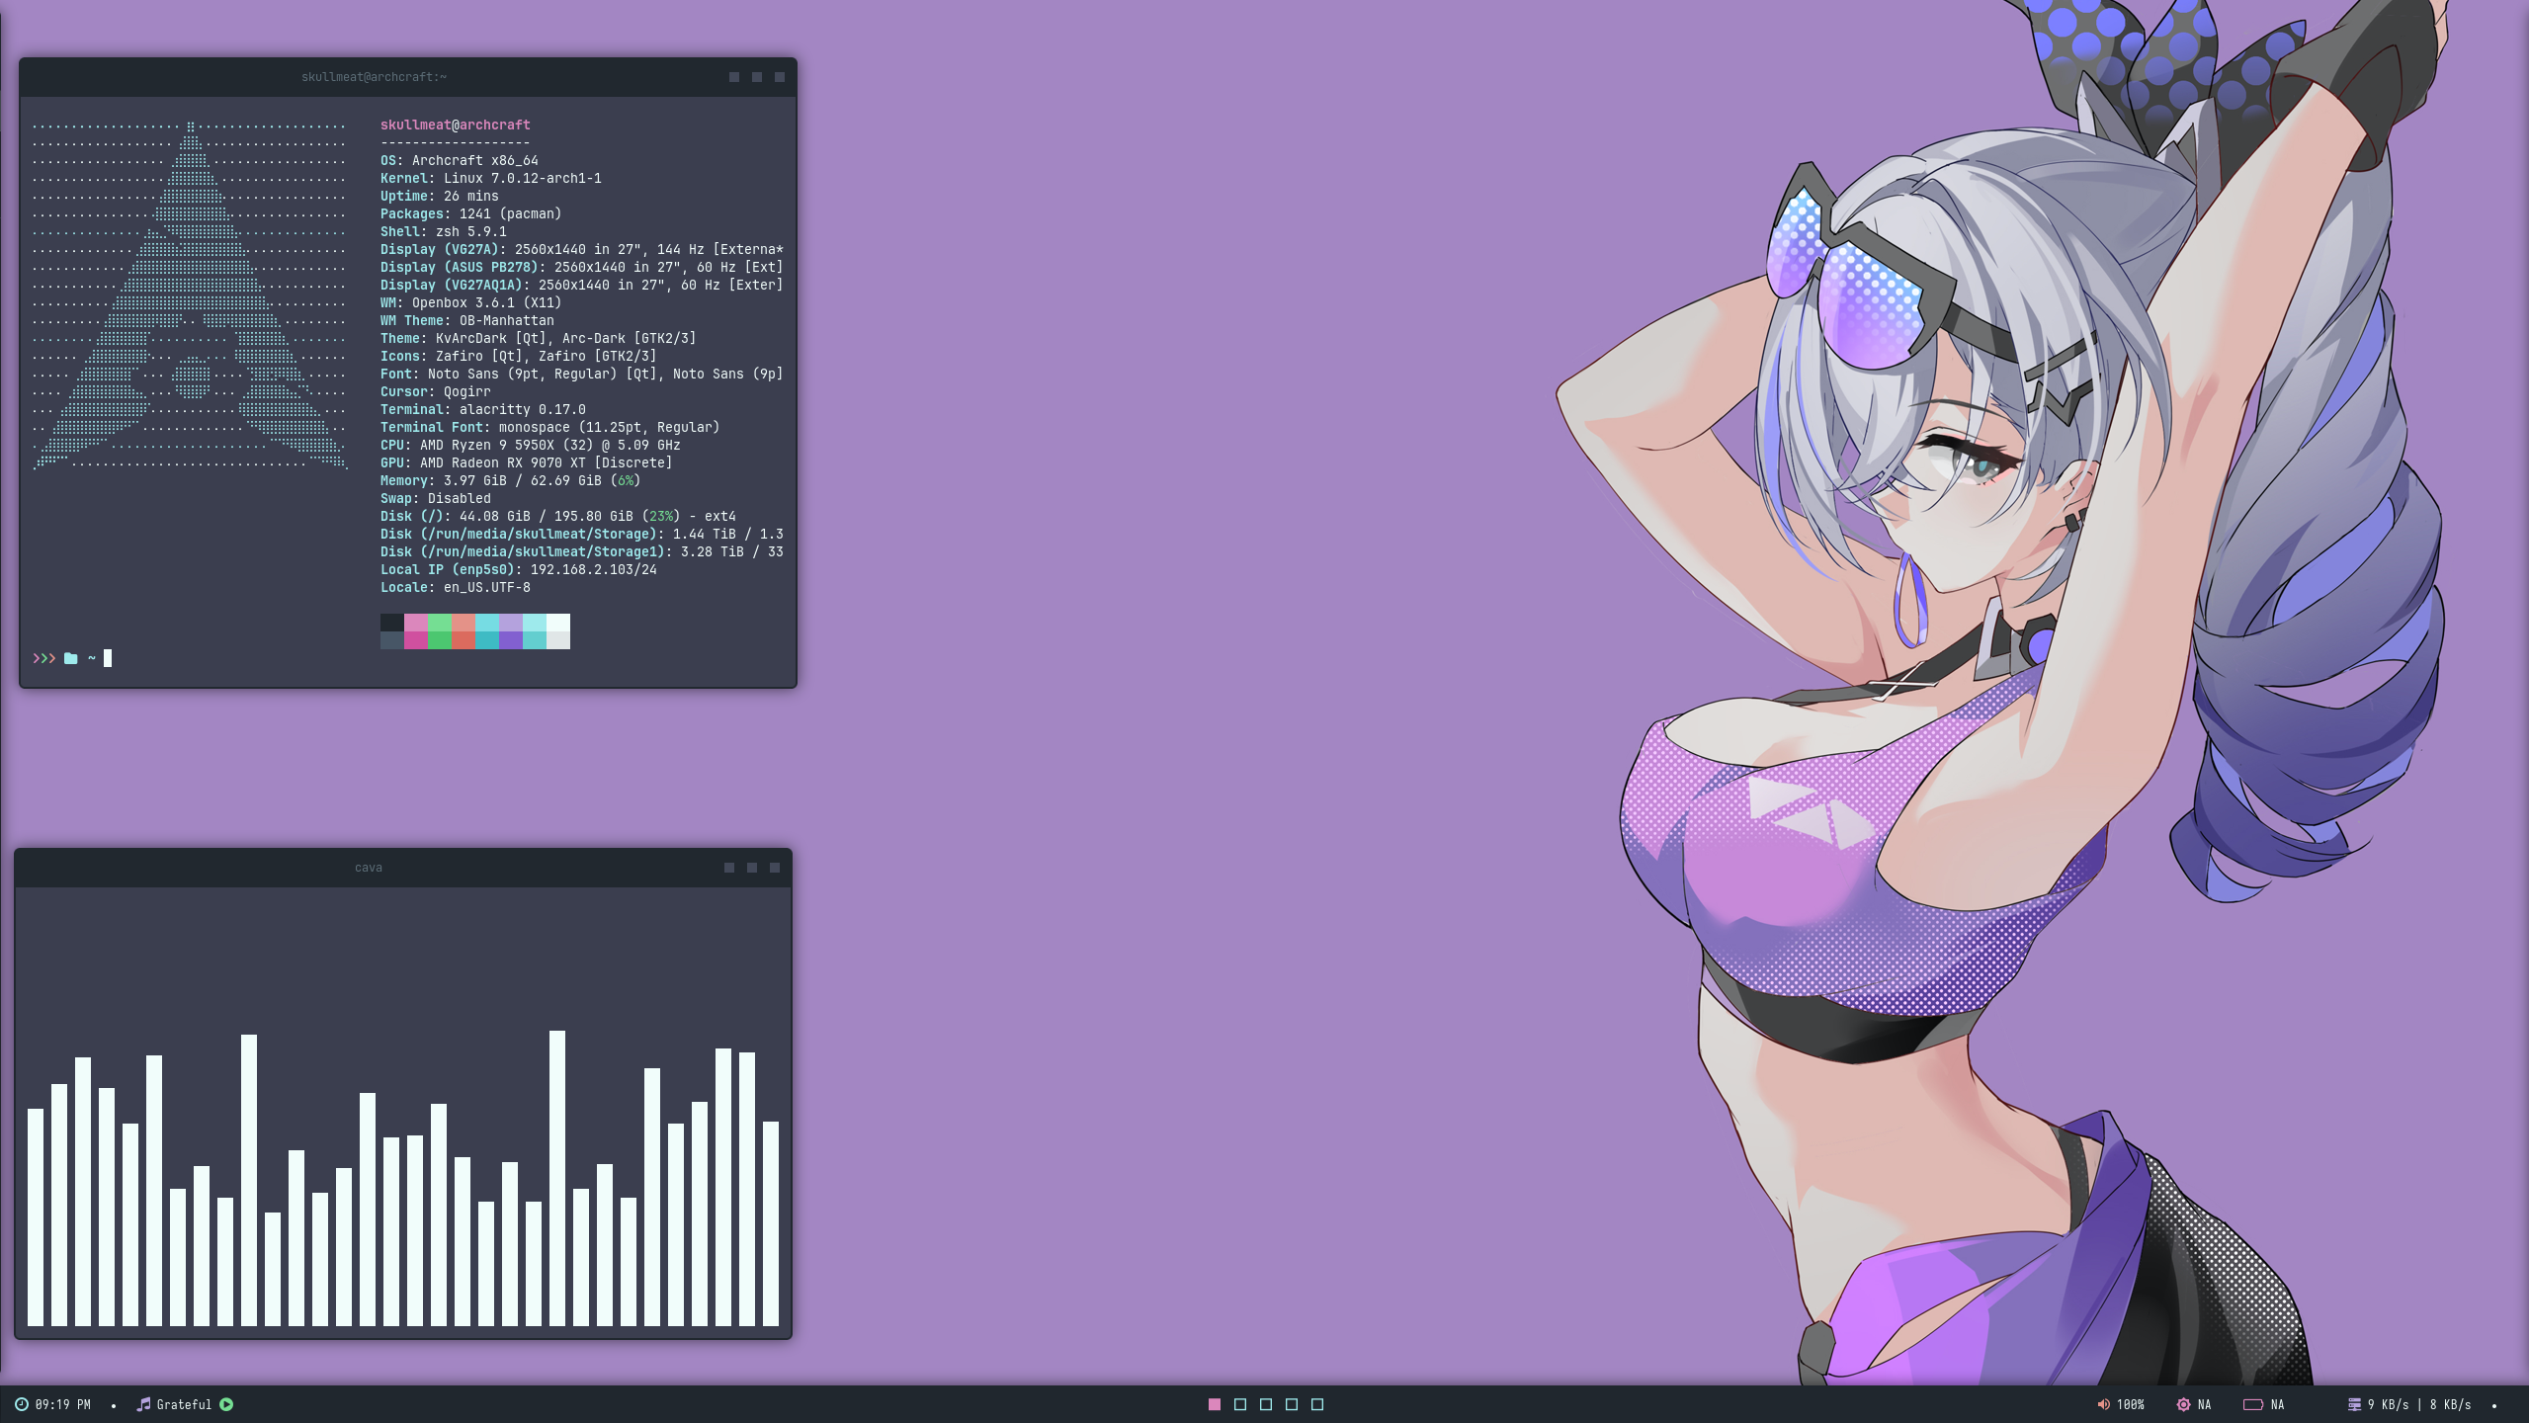The height and width of the screenshot is (1423, 2529).
Task: Click the terminal cursor block at the prompt
Action: click(108, 658)
